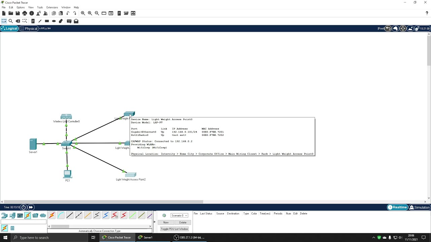Click the Copy icon in the toolbar
Image resolution: width=431 pixels, height=242 pixels.
pos(54,13)
